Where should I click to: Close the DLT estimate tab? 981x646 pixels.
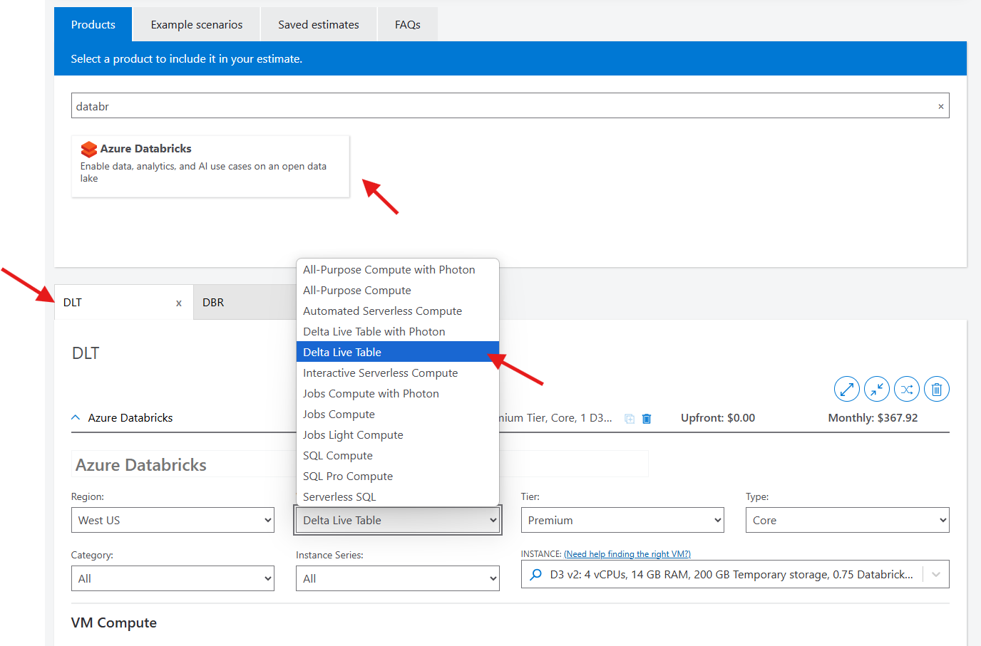(179, 303)
